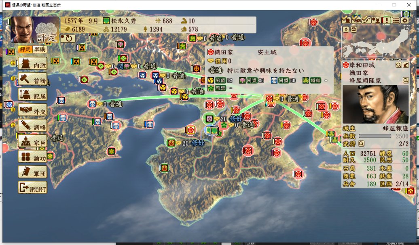Toggle the castle display filter with checkmark

coord(346,20)
